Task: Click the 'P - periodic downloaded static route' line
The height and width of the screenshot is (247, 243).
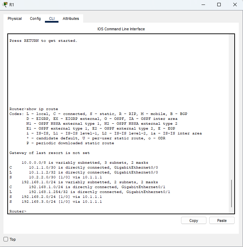Action: (x=70, y=143)
